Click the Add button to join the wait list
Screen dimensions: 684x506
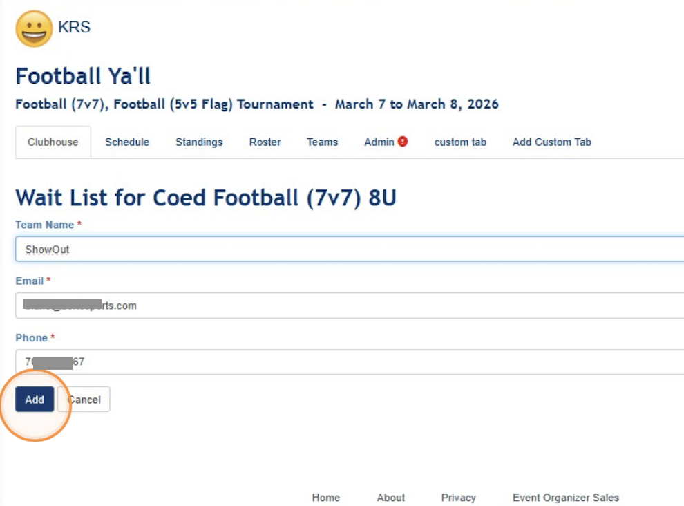tap(35, 399)
